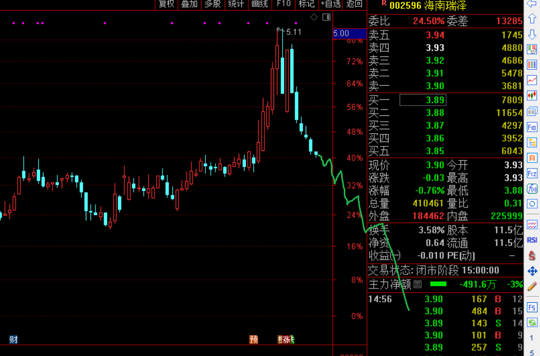
Task: Click +自选 to add to watchlist
Action: (x=331, y=4)
